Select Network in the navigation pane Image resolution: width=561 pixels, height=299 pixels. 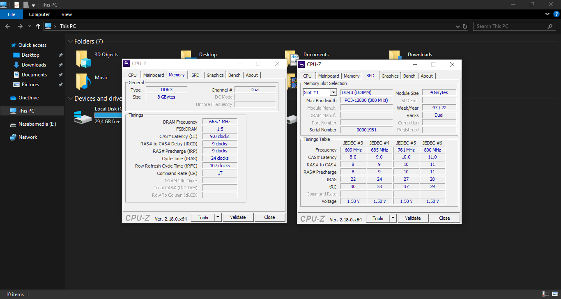(28, 137)
